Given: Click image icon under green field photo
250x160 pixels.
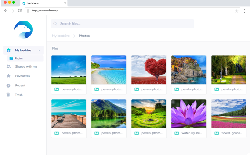Looking at the screenshot, I should coord(57,89).
